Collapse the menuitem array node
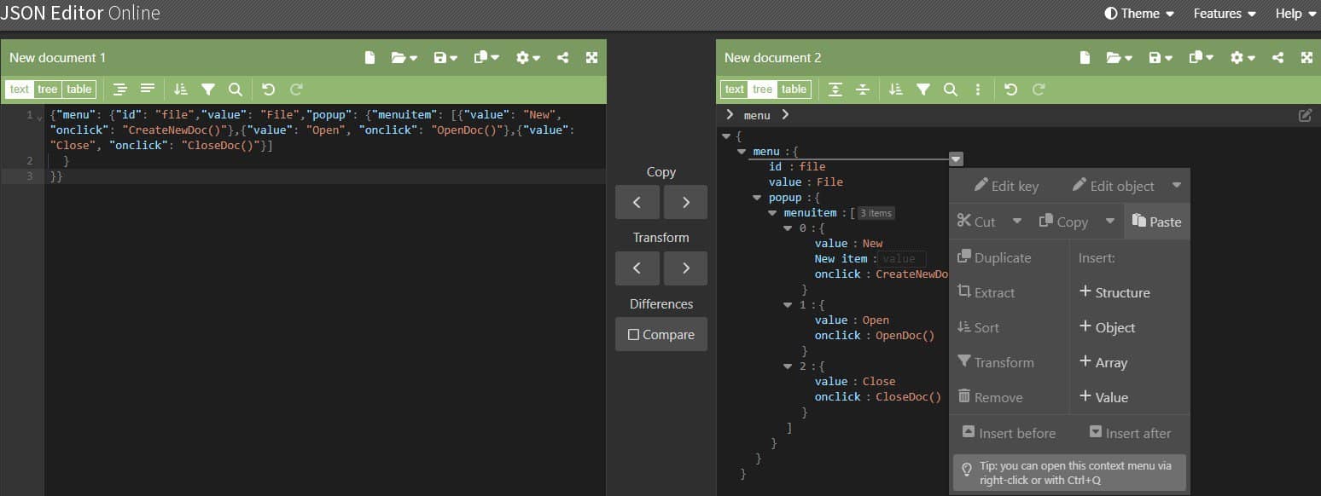The height and width of the screenshot is (496, 1321). tap(772, 212)
